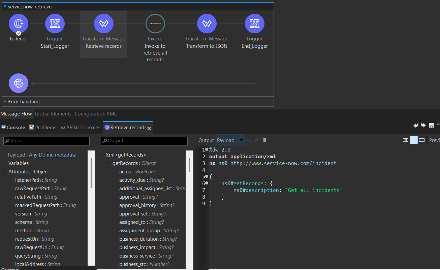440x270 pixels.
Task: Select the version : String attribute
Action: pos(31,214)
